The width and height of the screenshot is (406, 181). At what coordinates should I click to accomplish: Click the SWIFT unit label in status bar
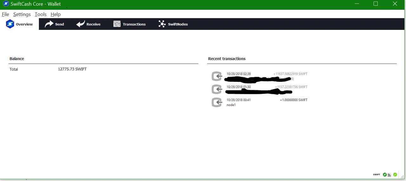pos(377,175)
